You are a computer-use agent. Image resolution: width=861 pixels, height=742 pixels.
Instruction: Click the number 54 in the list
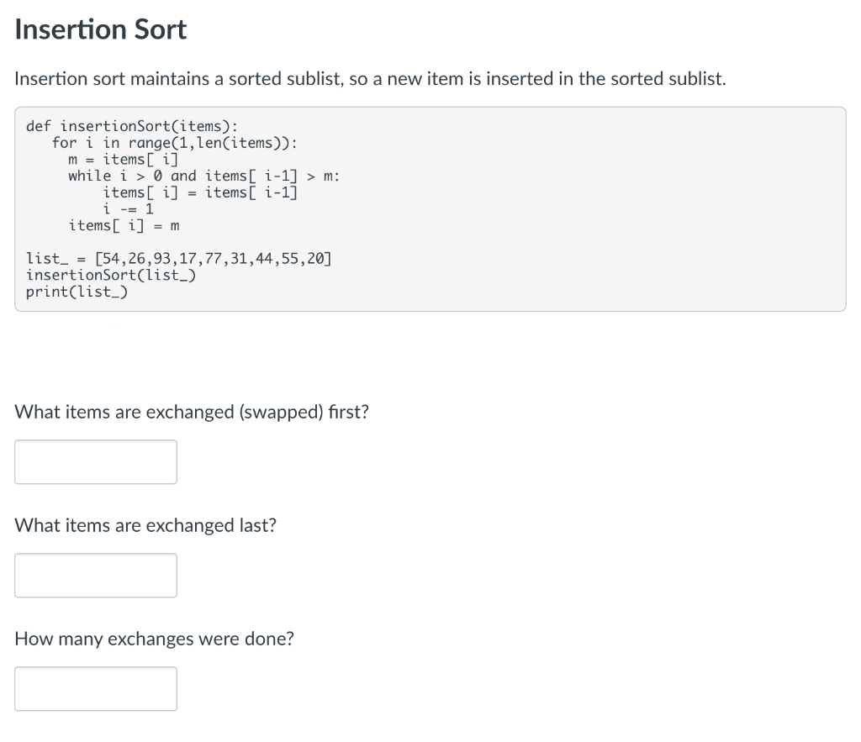pos(111,259)
